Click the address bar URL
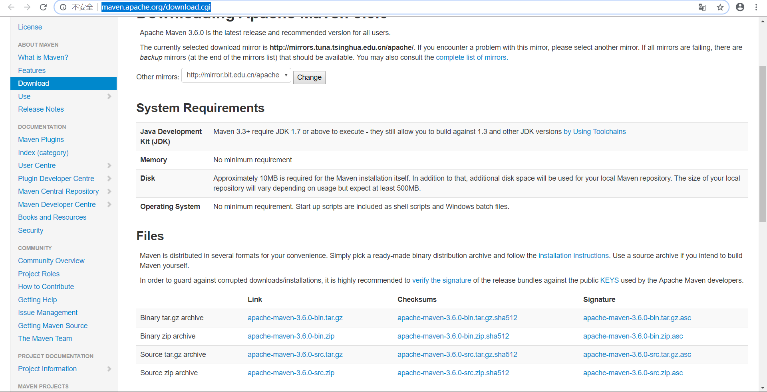 click(156, 7)
